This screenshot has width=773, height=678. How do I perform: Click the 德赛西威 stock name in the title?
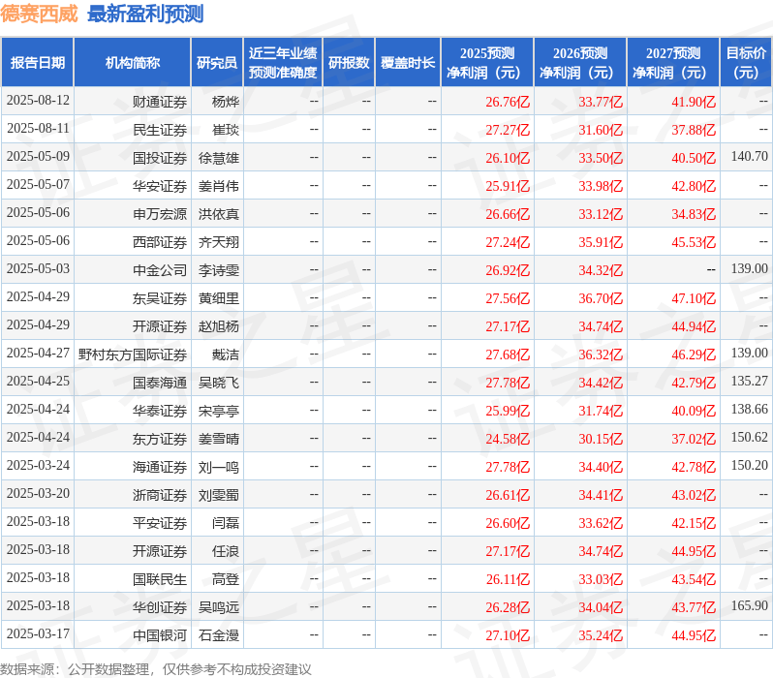(x=40, y=14)
